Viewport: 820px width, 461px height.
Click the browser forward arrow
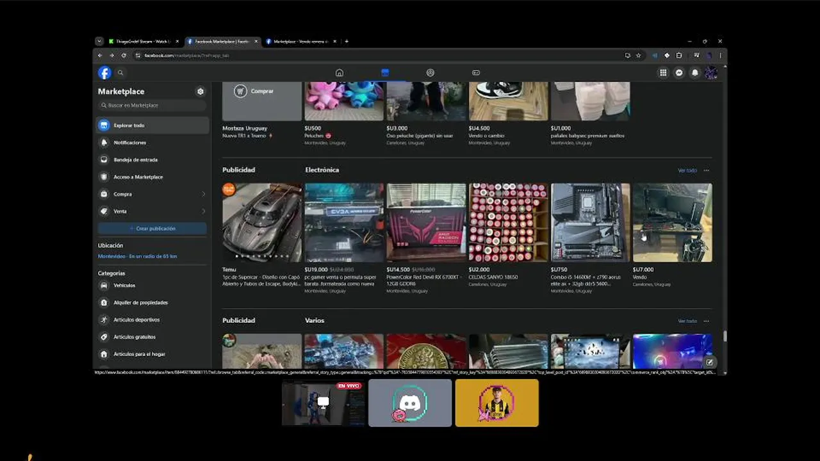(111, 56)
